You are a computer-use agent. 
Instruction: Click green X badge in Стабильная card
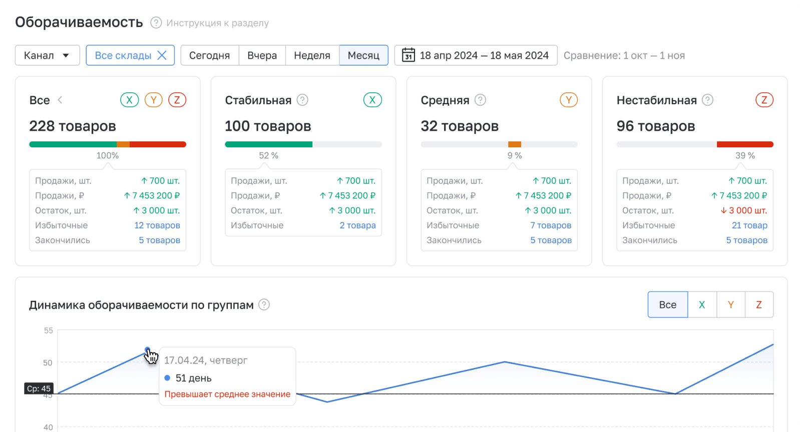[x=372, y=100]
